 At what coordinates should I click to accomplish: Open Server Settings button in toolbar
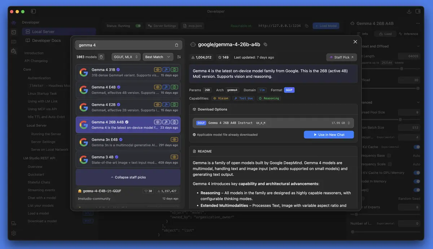[x=162, y=26]
